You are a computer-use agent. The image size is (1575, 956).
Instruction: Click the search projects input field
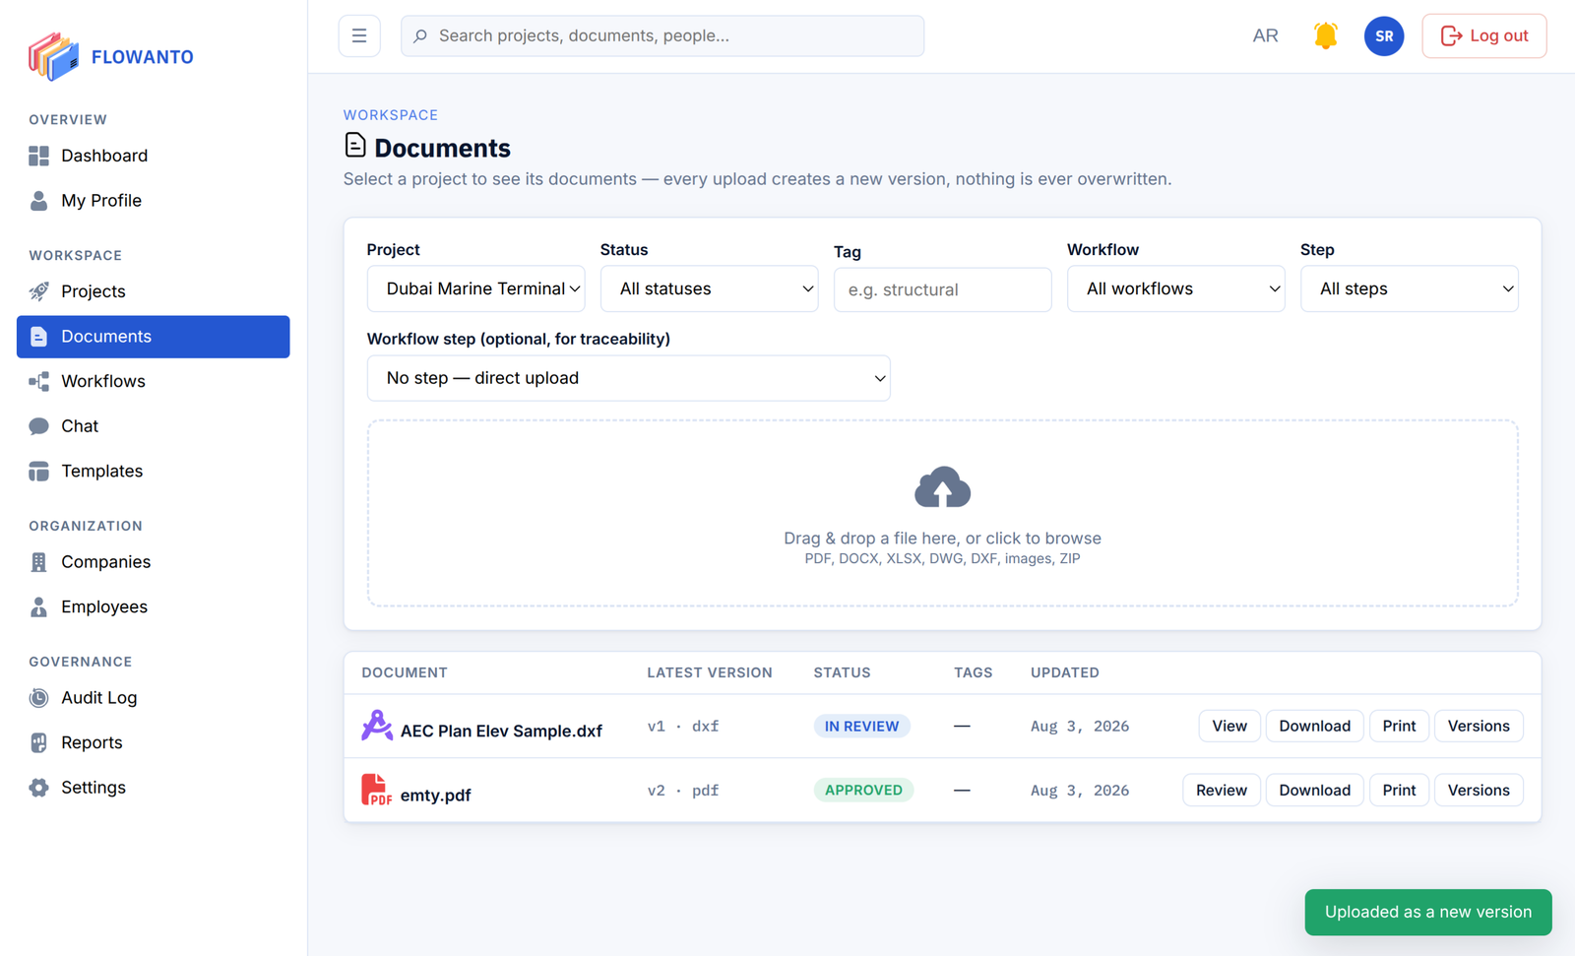[662, 35]
